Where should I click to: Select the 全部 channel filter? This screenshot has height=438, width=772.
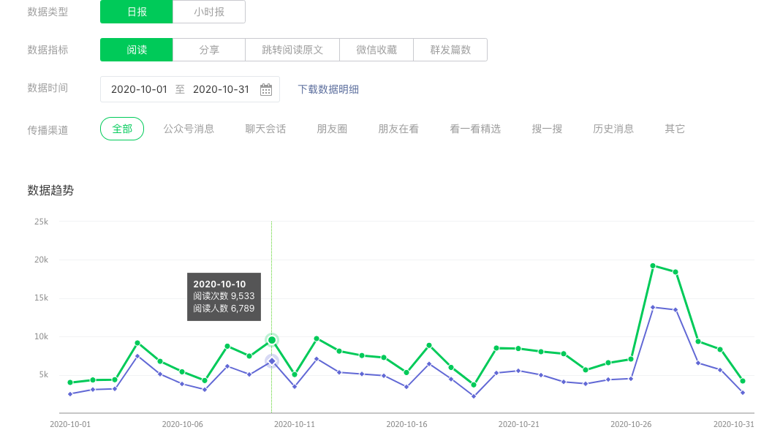(x=122, y=129)
